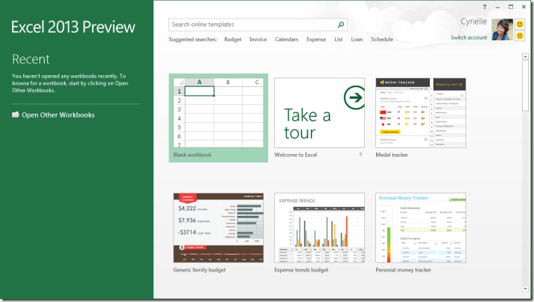Screen dimensions: 534x302
Task: Open Other Workbooks link
Action: pyautogui.click(x=58, y=115)
